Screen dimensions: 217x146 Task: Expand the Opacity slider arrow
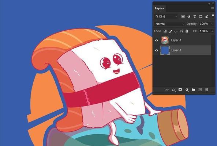pos(212,24)
